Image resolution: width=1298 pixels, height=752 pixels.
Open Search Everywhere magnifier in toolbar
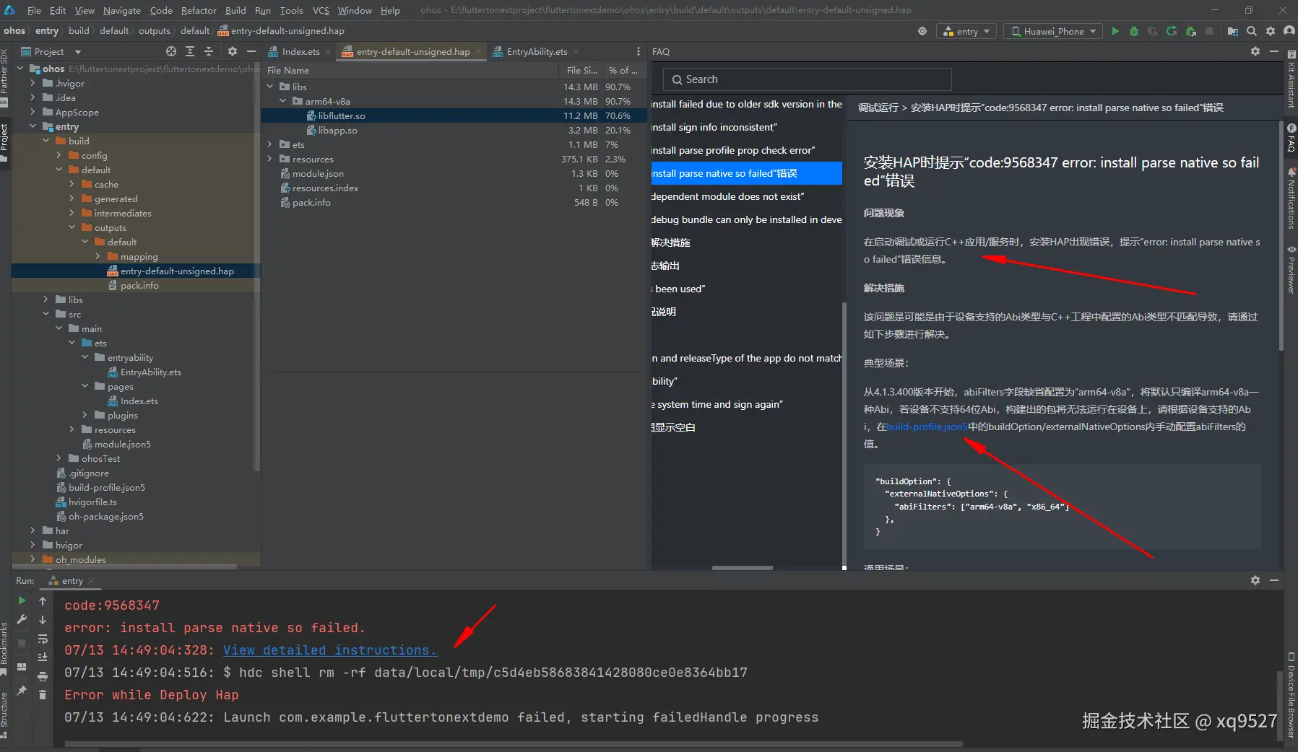point(1252,31)
